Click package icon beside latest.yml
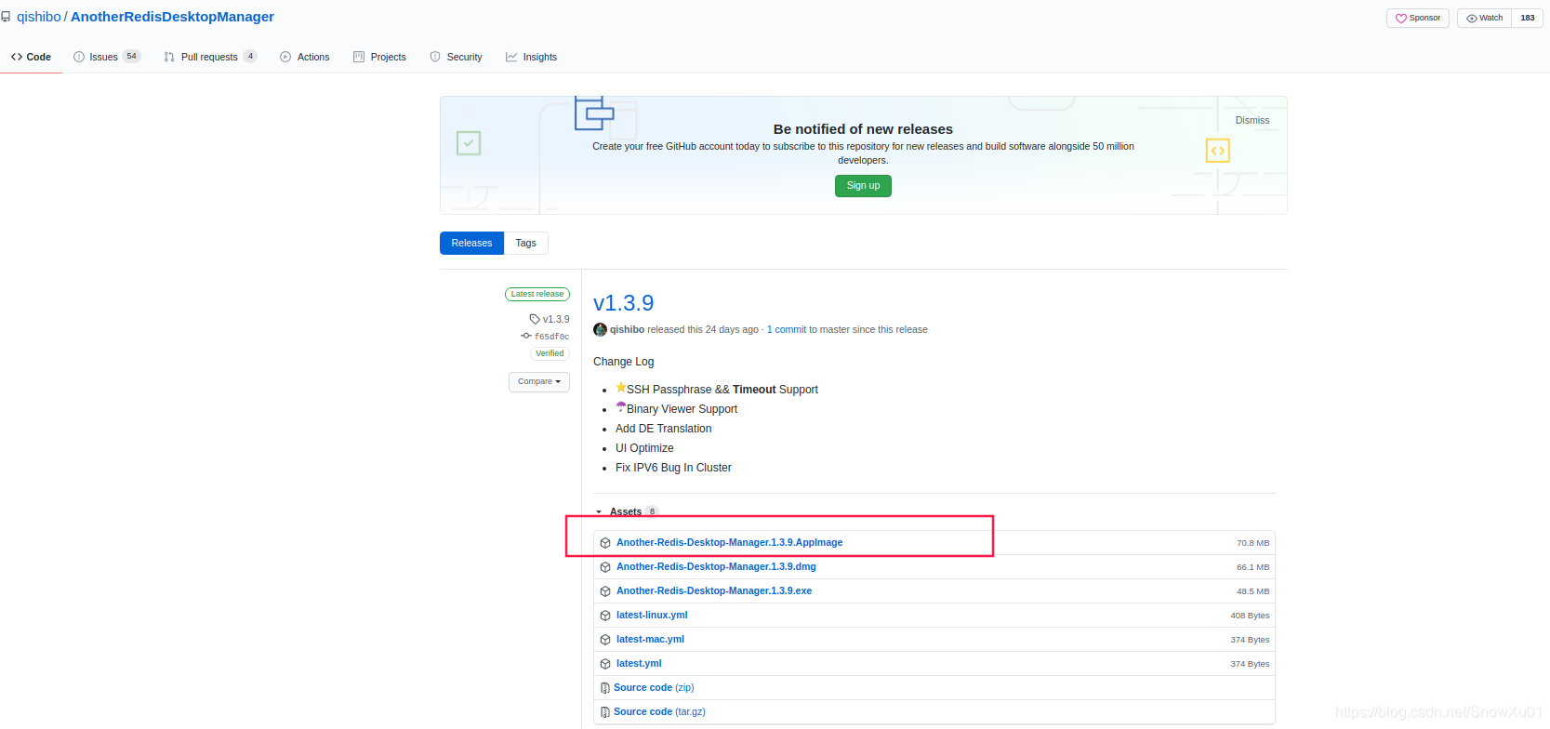This screenshot has width=1550, height=729. tap(605, 664)
